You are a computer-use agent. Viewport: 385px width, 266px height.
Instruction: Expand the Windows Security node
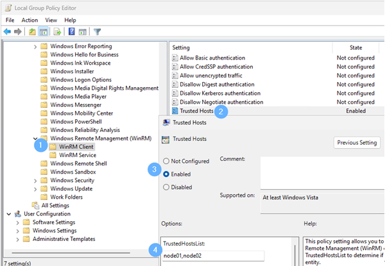click(35, 181)
